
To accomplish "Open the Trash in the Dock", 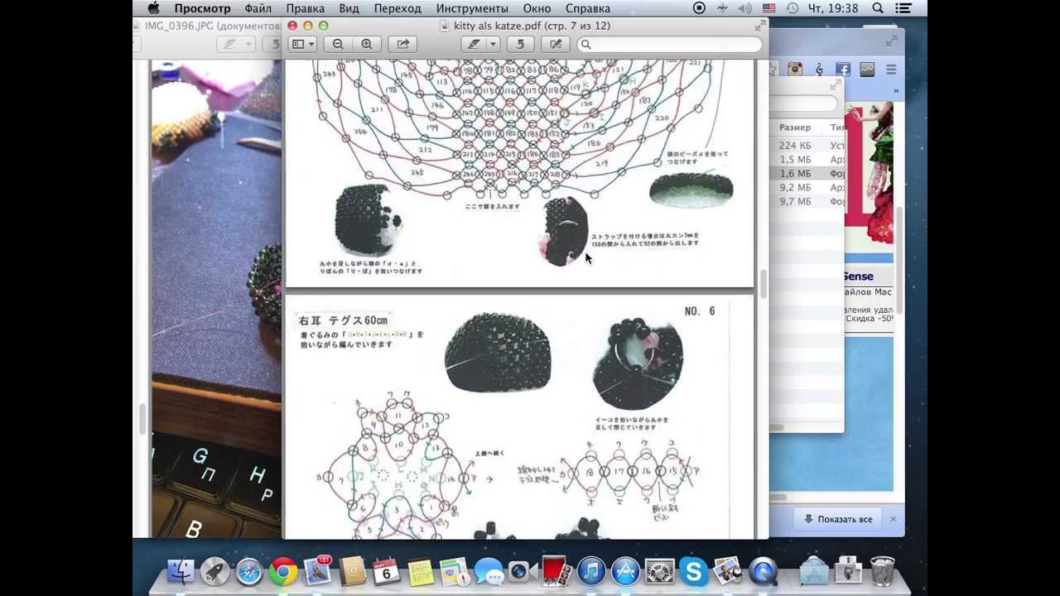I will point(883,571).
